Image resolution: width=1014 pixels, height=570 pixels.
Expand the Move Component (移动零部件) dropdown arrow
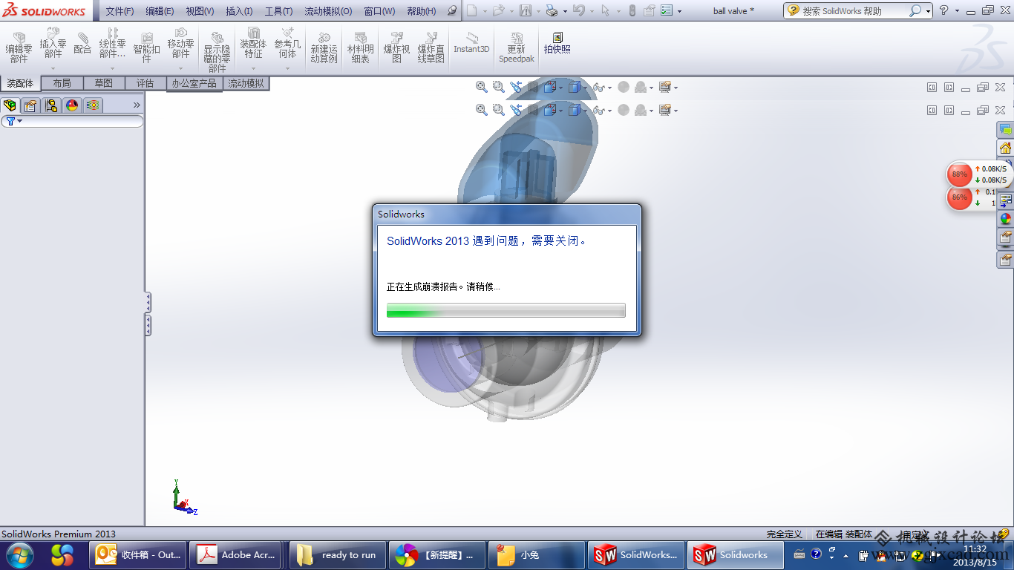181,68
